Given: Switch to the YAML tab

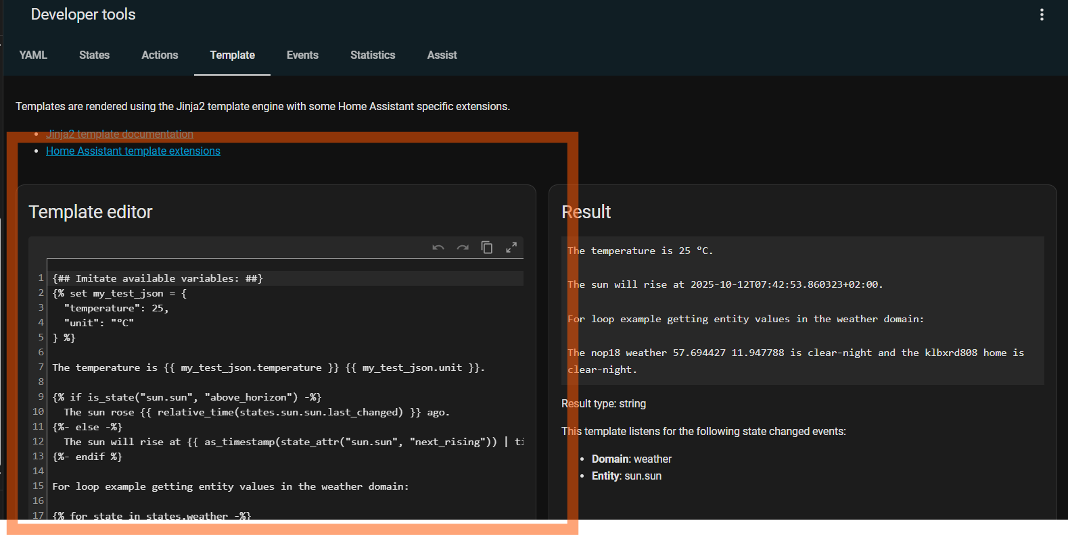Looking at the screenshot, I should tap(33, 55).
